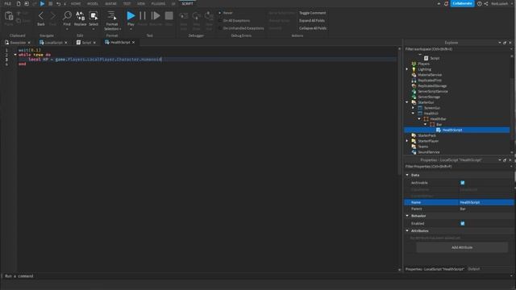516x290 pixels.
Task: Click Collapse All Folds action
Action: point(313,28)
